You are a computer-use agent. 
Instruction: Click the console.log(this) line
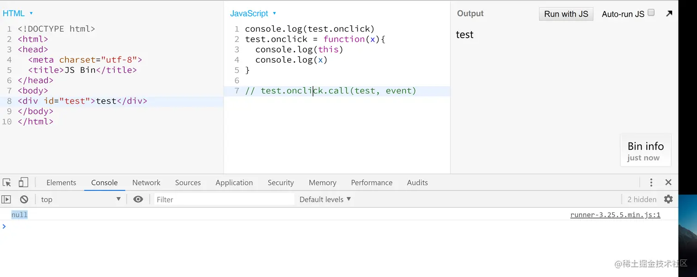click(299, 49)
